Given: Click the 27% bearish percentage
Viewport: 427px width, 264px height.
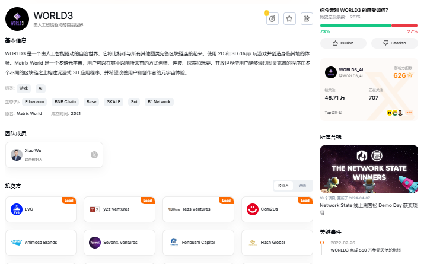Looking at the screenshot, I should click(412, 31).
